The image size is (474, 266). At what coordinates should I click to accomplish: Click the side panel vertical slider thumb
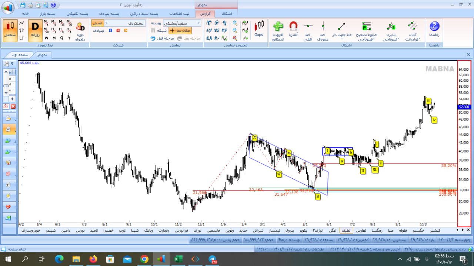[6, 86]
